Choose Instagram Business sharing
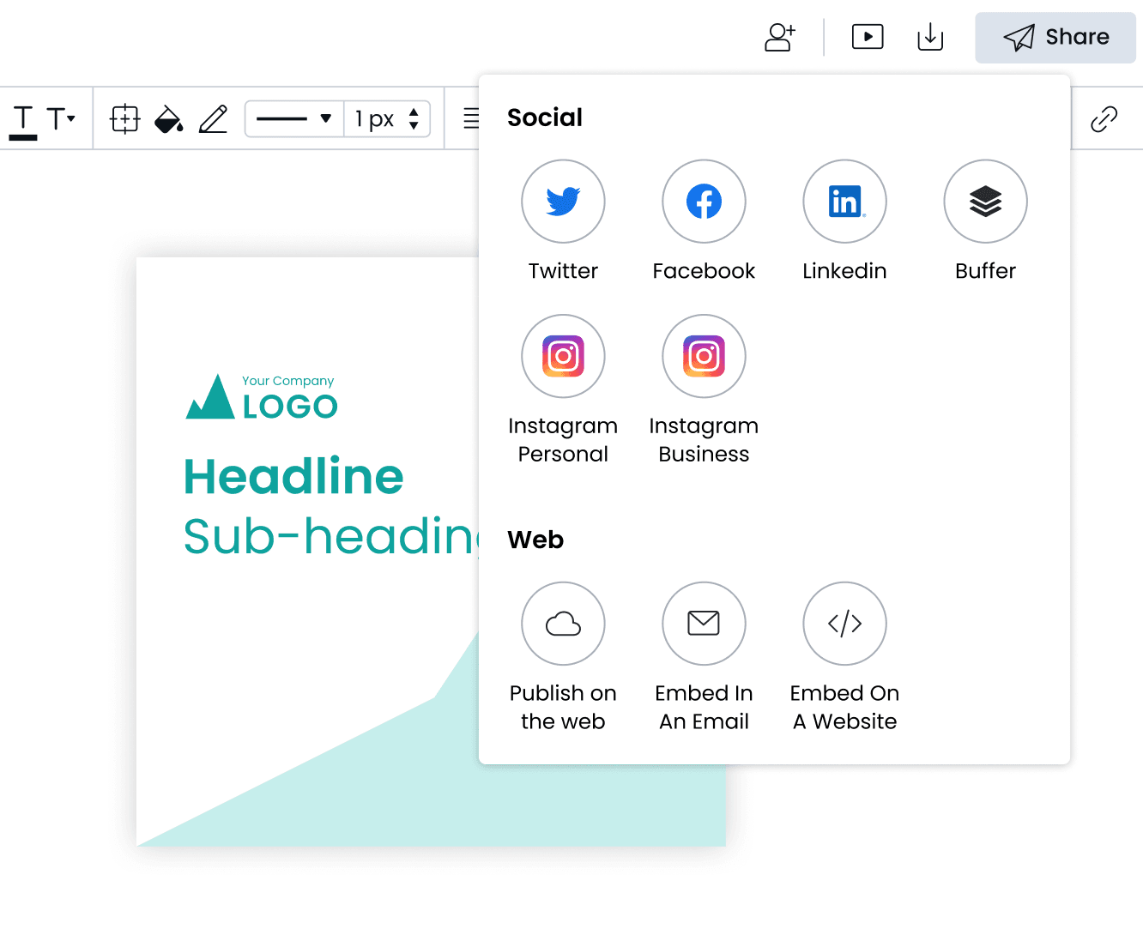 pos(704,356)
